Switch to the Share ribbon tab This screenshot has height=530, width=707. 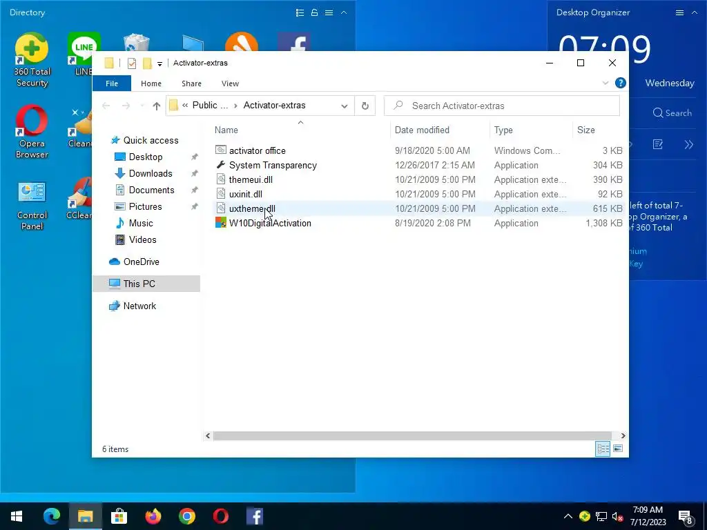pyautogui.click(x=192, y=84)
